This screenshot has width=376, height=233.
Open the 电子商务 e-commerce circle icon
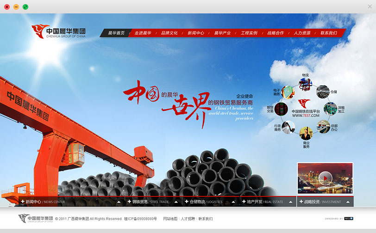[288, 92]
